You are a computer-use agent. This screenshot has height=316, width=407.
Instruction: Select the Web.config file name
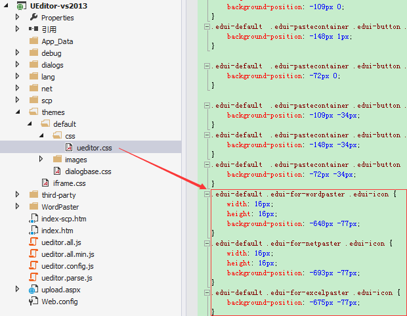60,302
